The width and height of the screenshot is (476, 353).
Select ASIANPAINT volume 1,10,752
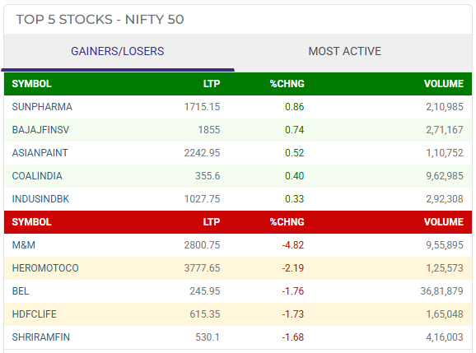click(x=445, y=153)
